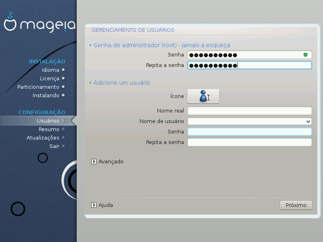323x242 pixels.
Task: Click the INSTALAÇÃO section heading
Action: 47,61
